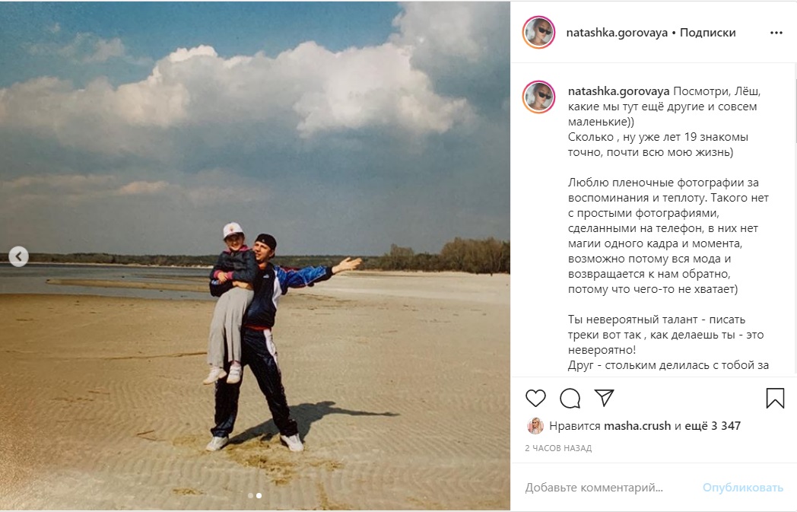This screenshot has height=512, width=797.
Task: Open the profile avatar in the post header
Action: click(538, 32)
